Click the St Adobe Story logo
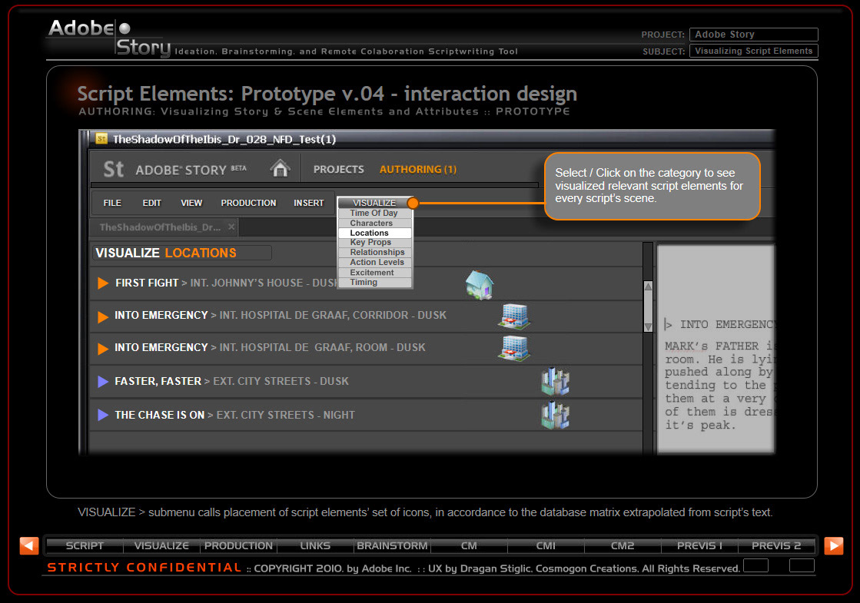This screenshot has width=860, height=603. [x=114, y=169]
